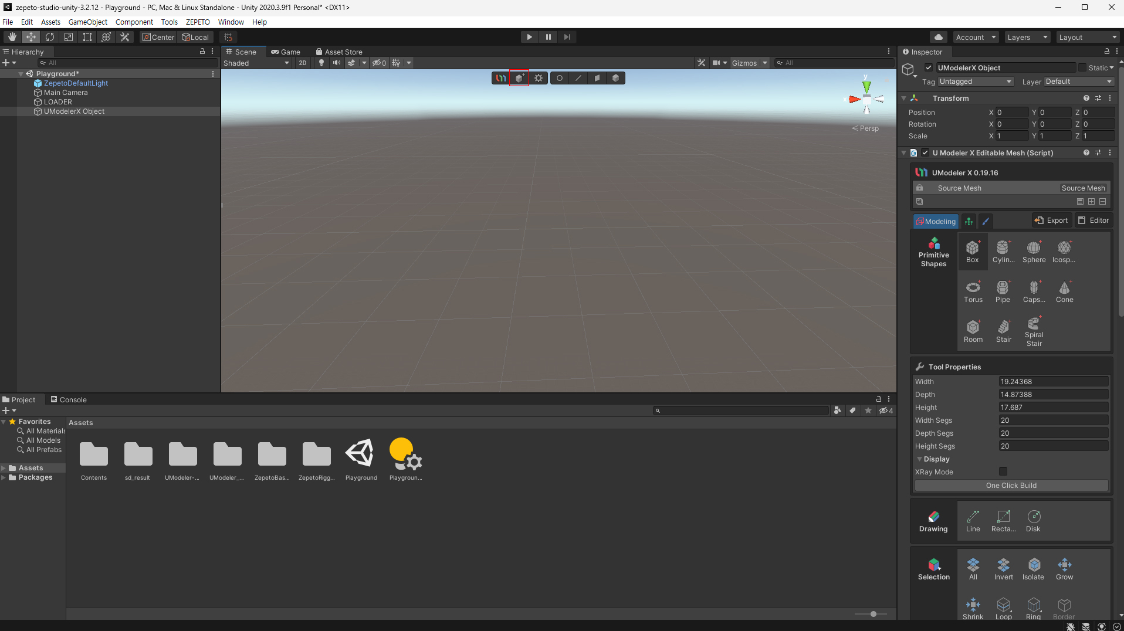Open the Layers dropdown
Image resolution: width=1124 pixels, height=631 pixels.
(1027, 37)
